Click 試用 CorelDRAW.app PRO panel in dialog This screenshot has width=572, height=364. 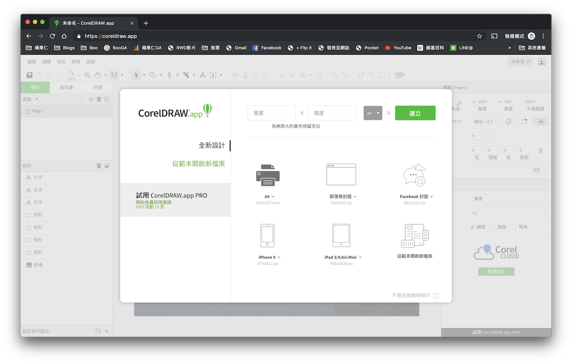(x=175, y=200)
